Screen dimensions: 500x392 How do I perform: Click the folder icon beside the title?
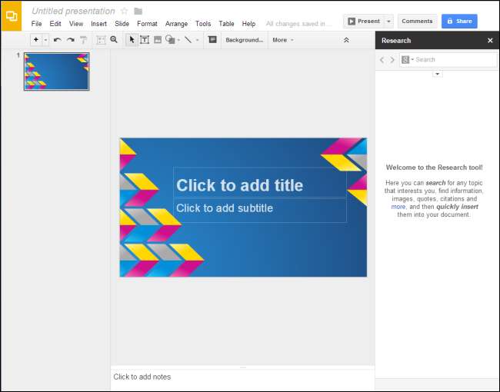pyautogui.click(x=138, y=12)
